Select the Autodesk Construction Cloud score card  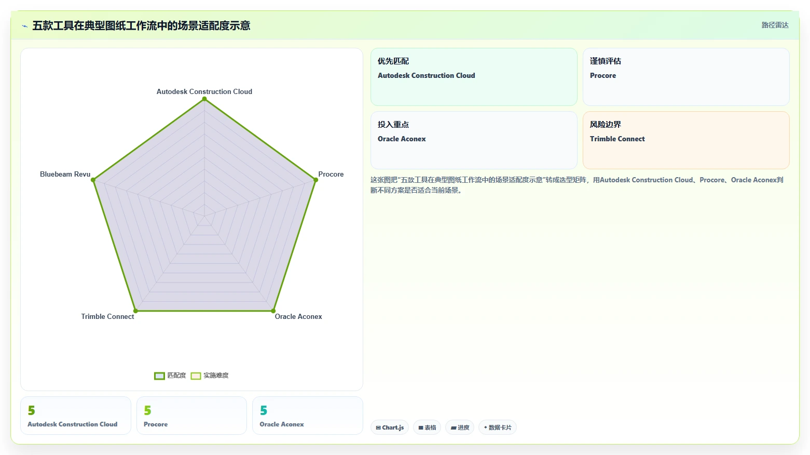(76, 416)
